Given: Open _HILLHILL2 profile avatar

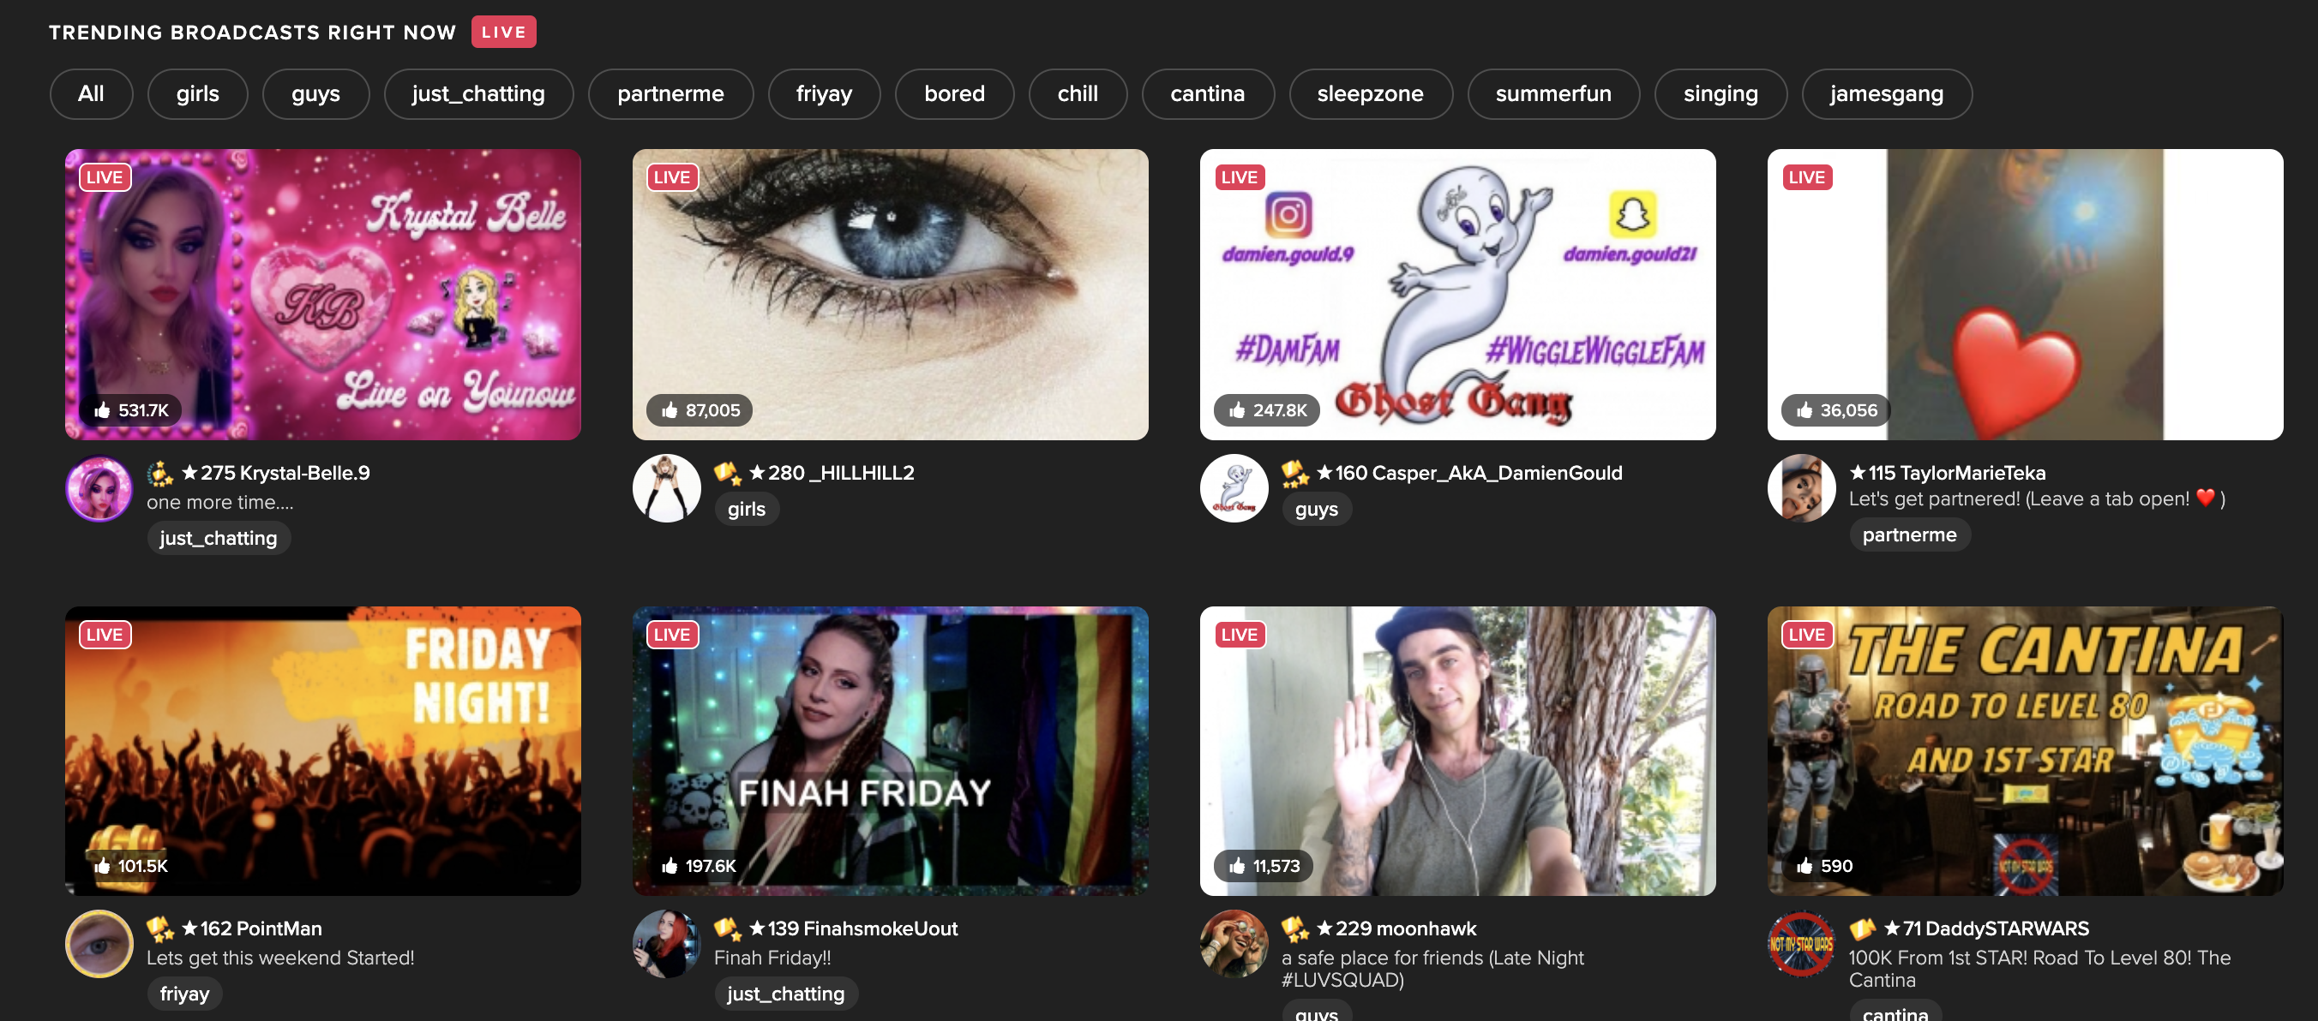Looking at the screenshot, I should 667,488.
